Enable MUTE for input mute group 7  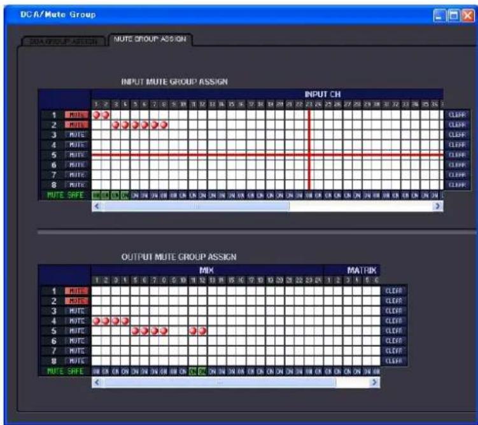click(x=76, y=175)
